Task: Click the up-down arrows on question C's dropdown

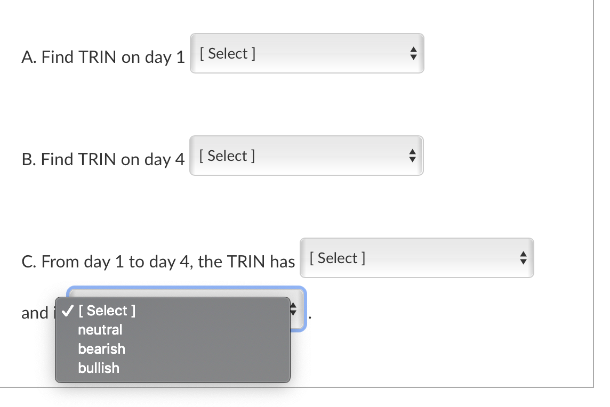Action: (x=523, y=258)
